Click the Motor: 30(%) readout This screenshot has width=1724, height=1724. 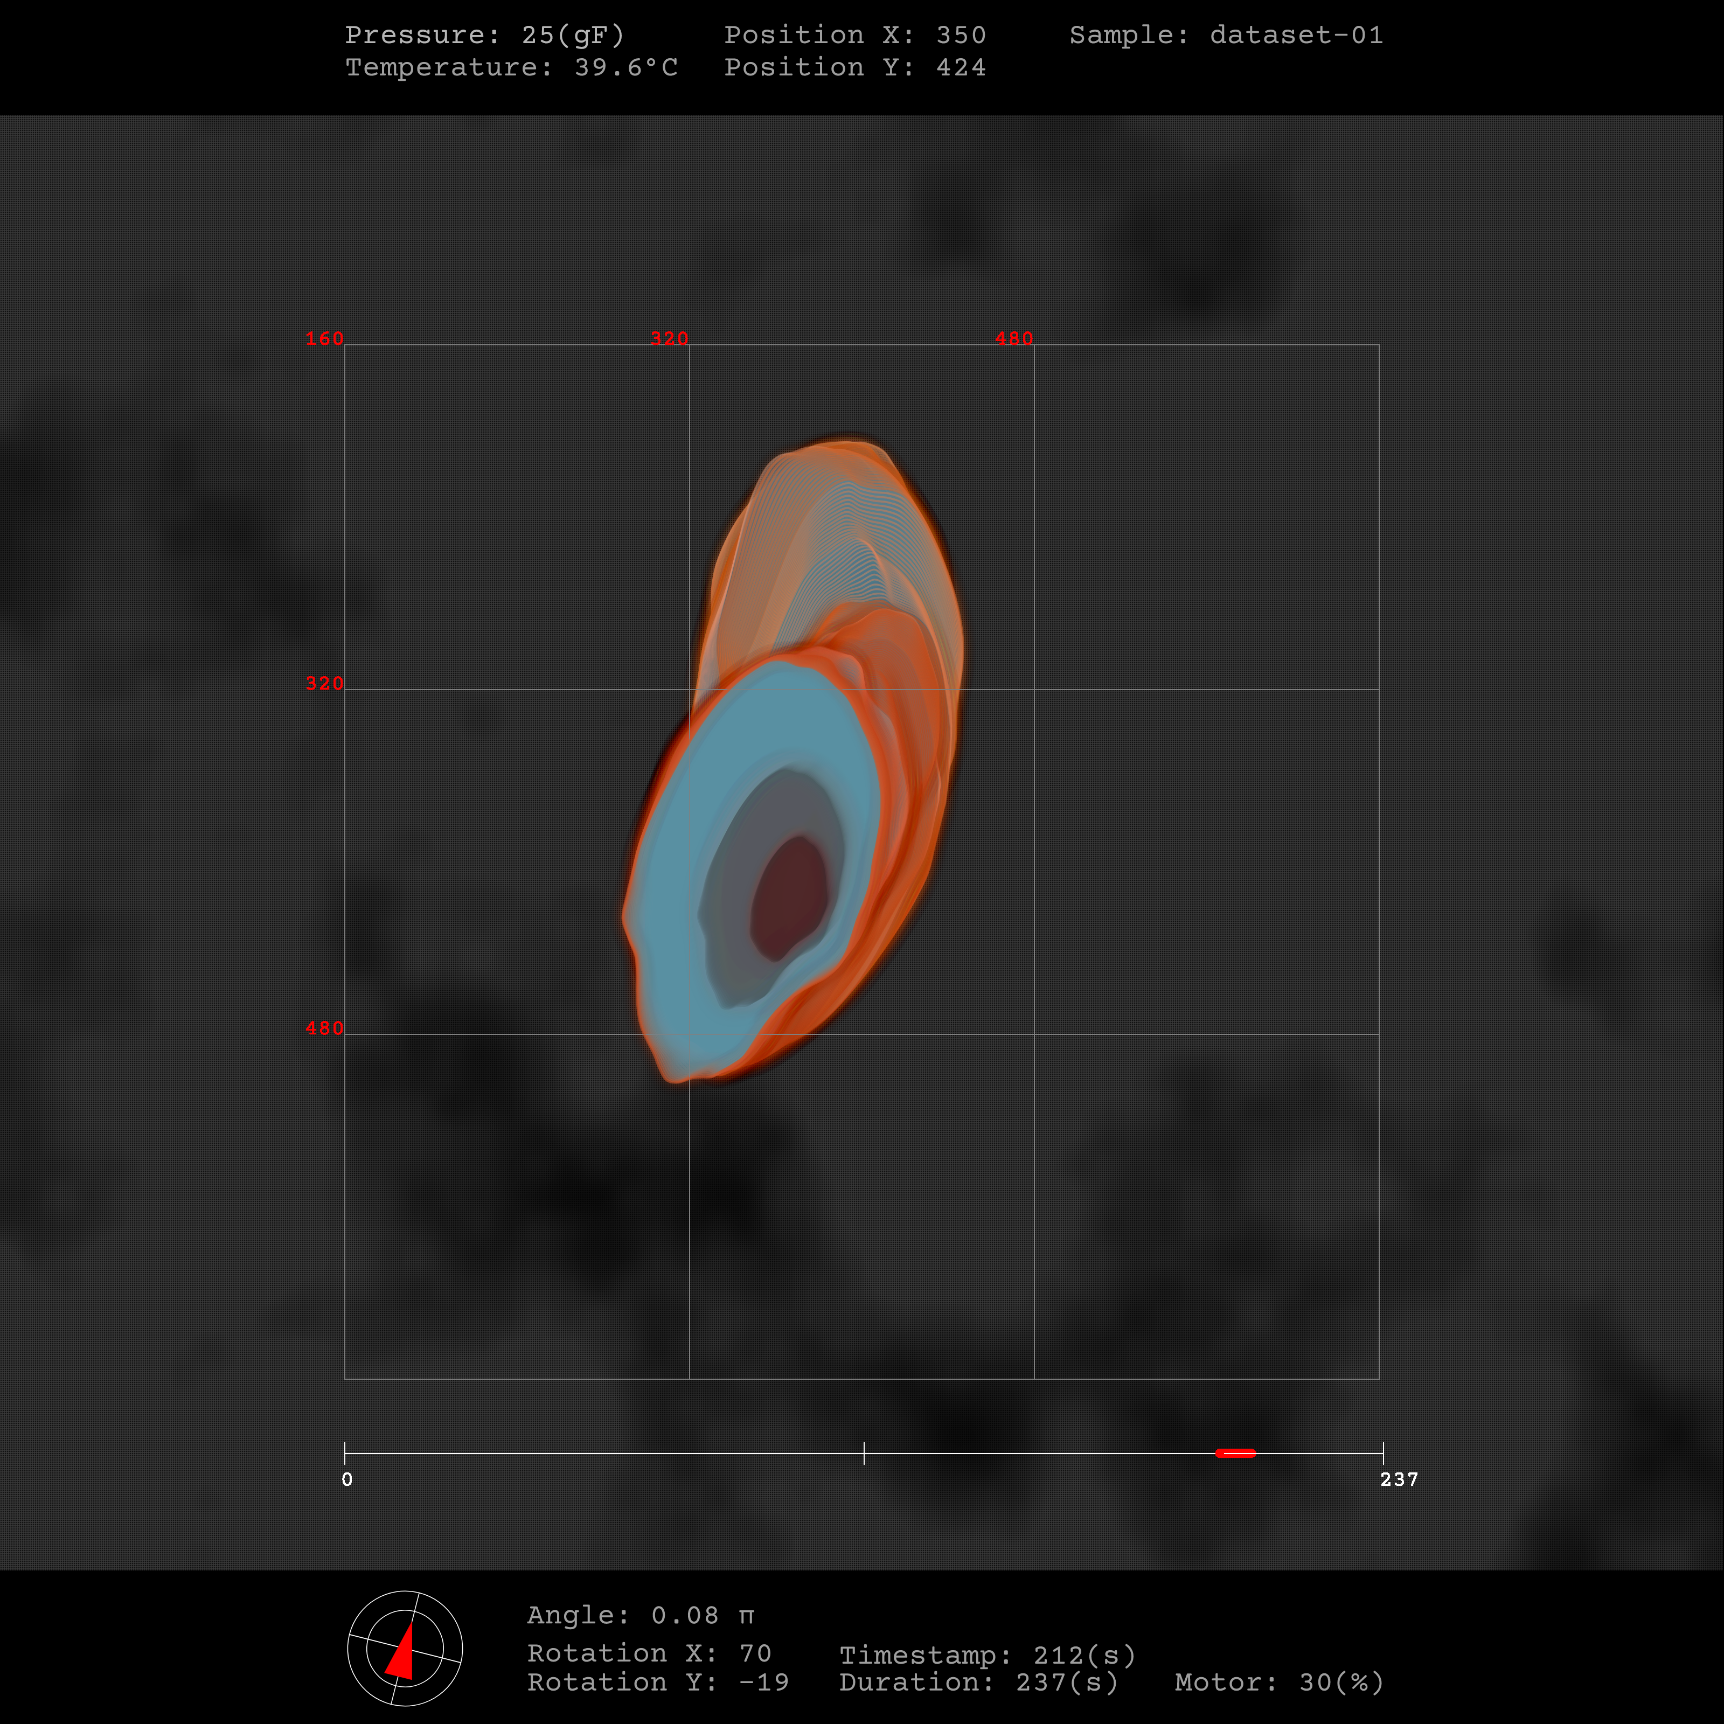tap(1278, 1682)
